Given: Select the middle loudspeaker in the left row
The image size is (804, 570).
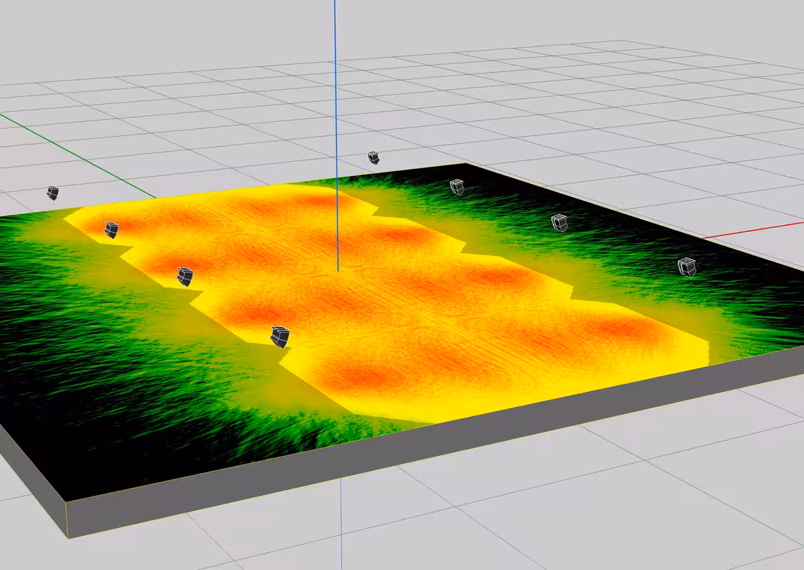Looking at the screenshot, I should coord(185,276).
